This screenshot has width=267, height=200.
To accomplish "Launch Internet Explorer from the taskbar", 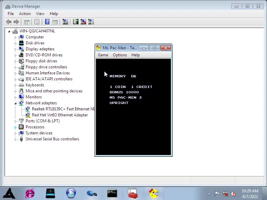I will coord(30,193).
